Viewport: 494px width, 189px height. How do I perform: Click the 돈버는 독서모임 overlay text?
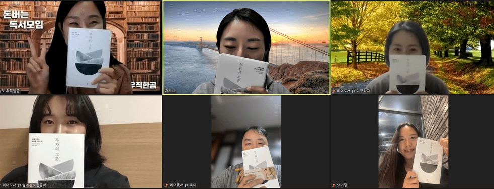tap(23, 20)
